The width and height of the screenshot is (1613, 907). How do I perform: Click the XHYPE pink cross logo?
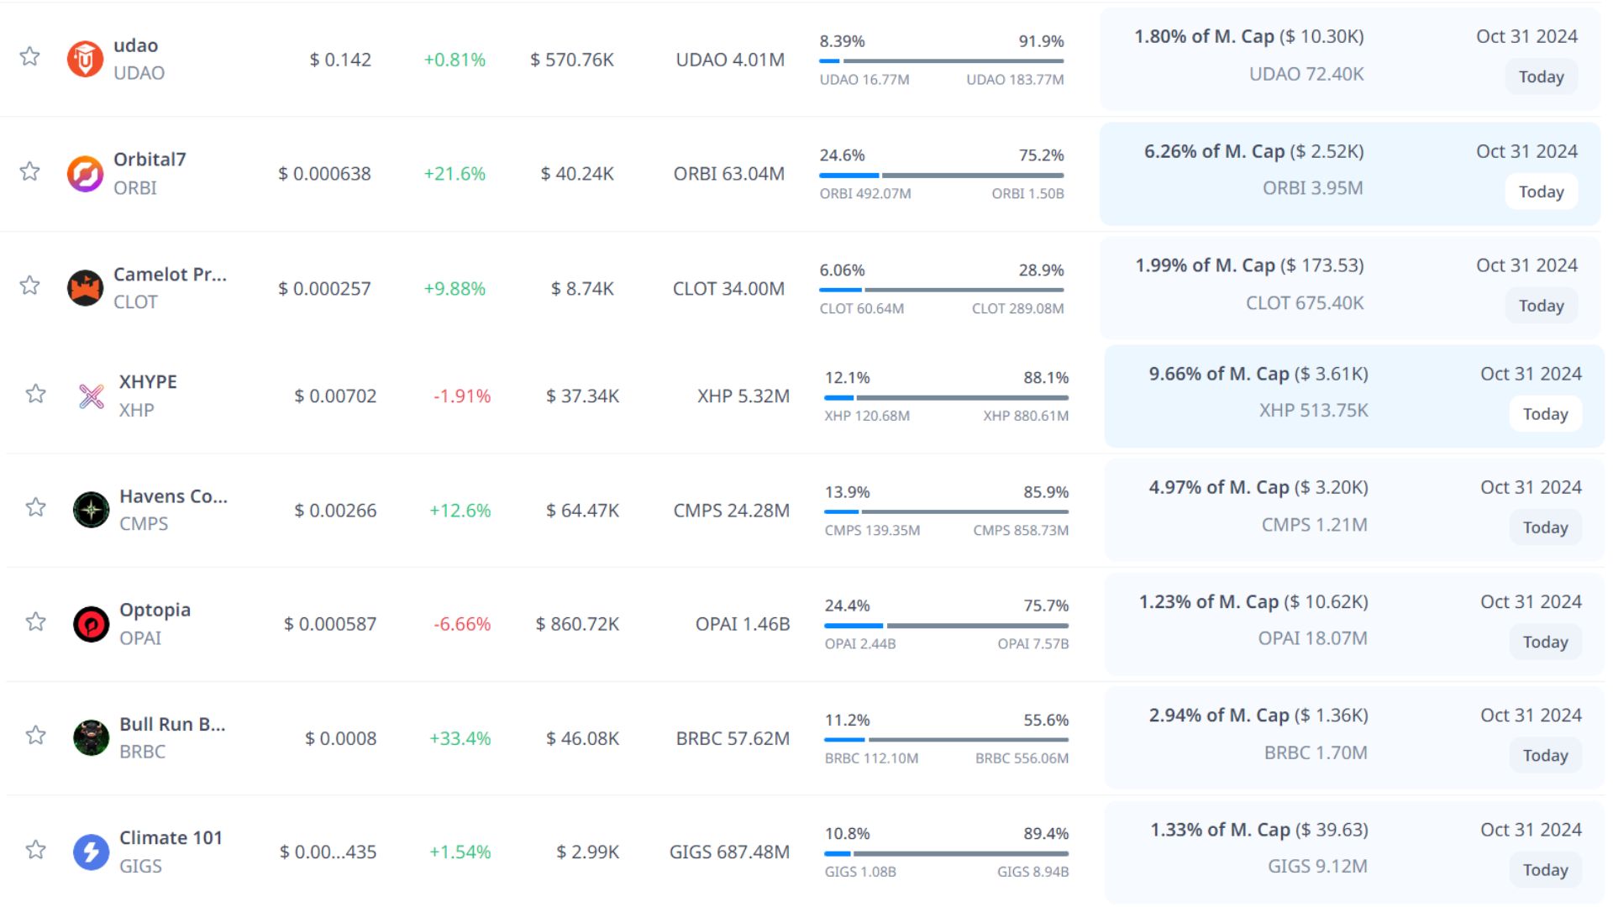(91, 396)
